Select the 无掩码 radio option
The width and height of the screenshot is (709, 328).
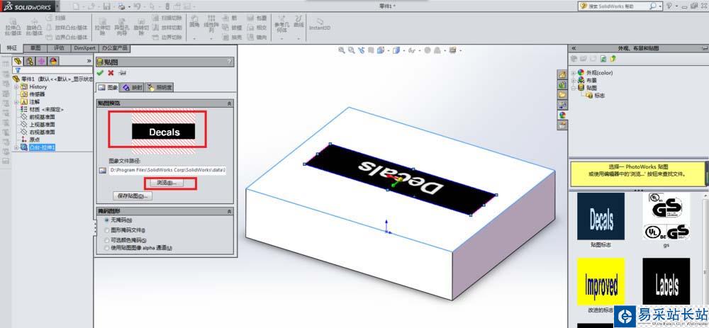(107, 220)
